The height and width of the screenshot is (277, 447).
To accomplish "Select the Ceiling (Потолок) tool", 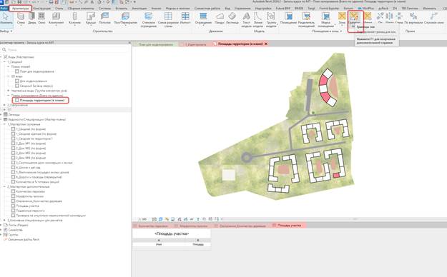I will 104,19.
